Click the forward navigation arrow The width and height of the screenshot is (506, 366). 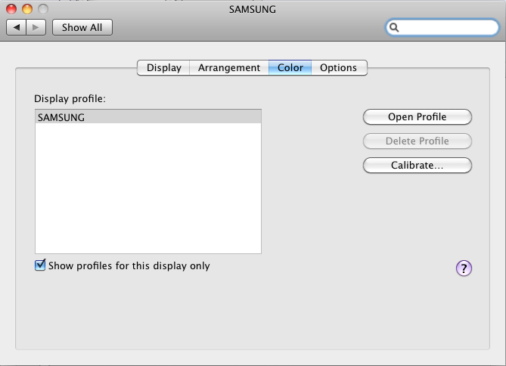point(37,27)
